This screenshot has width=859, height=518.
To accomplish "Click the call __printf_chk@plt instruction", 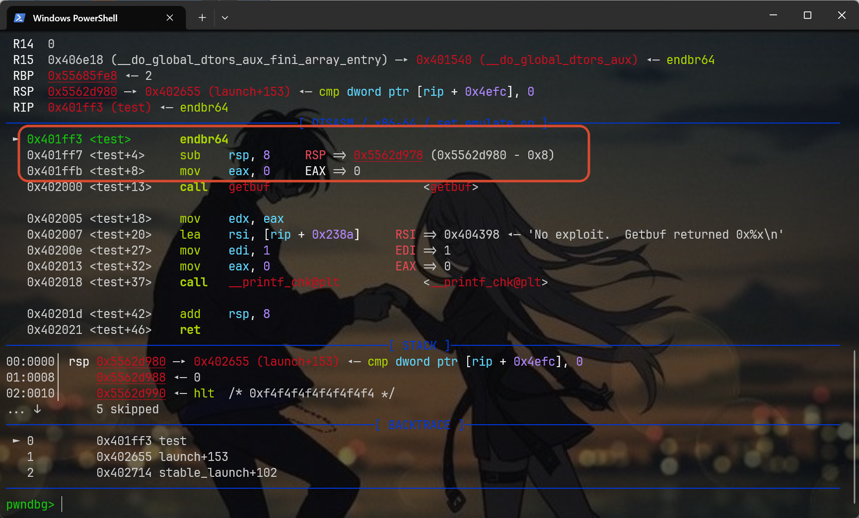I will coord(260,282).
